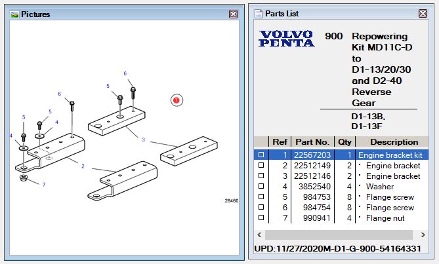The width and height of the screenshot is (439, 264).
Task: Tick checkbox for Flange screw 984753
Action: [261, 197]
